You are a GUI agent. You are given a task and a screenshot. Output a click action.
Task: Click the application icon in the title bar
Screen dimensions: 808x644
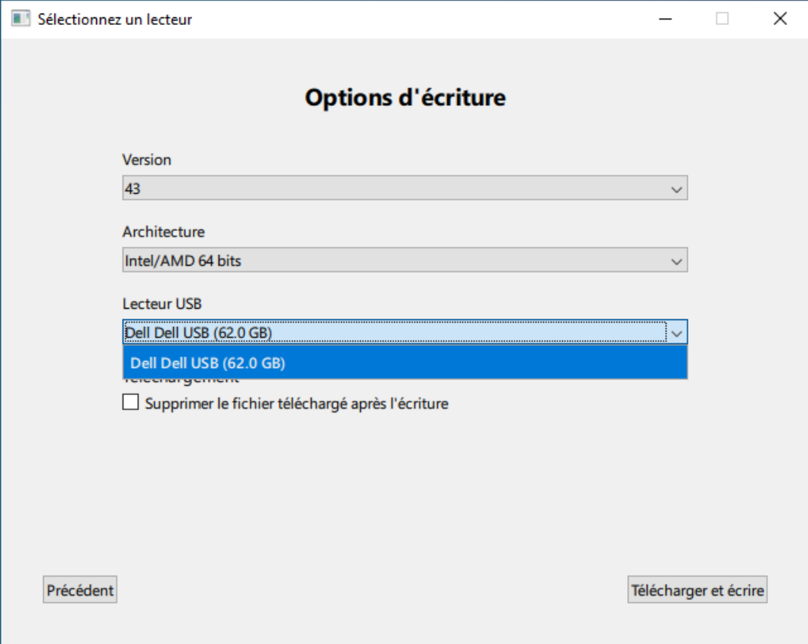point(20,19)
